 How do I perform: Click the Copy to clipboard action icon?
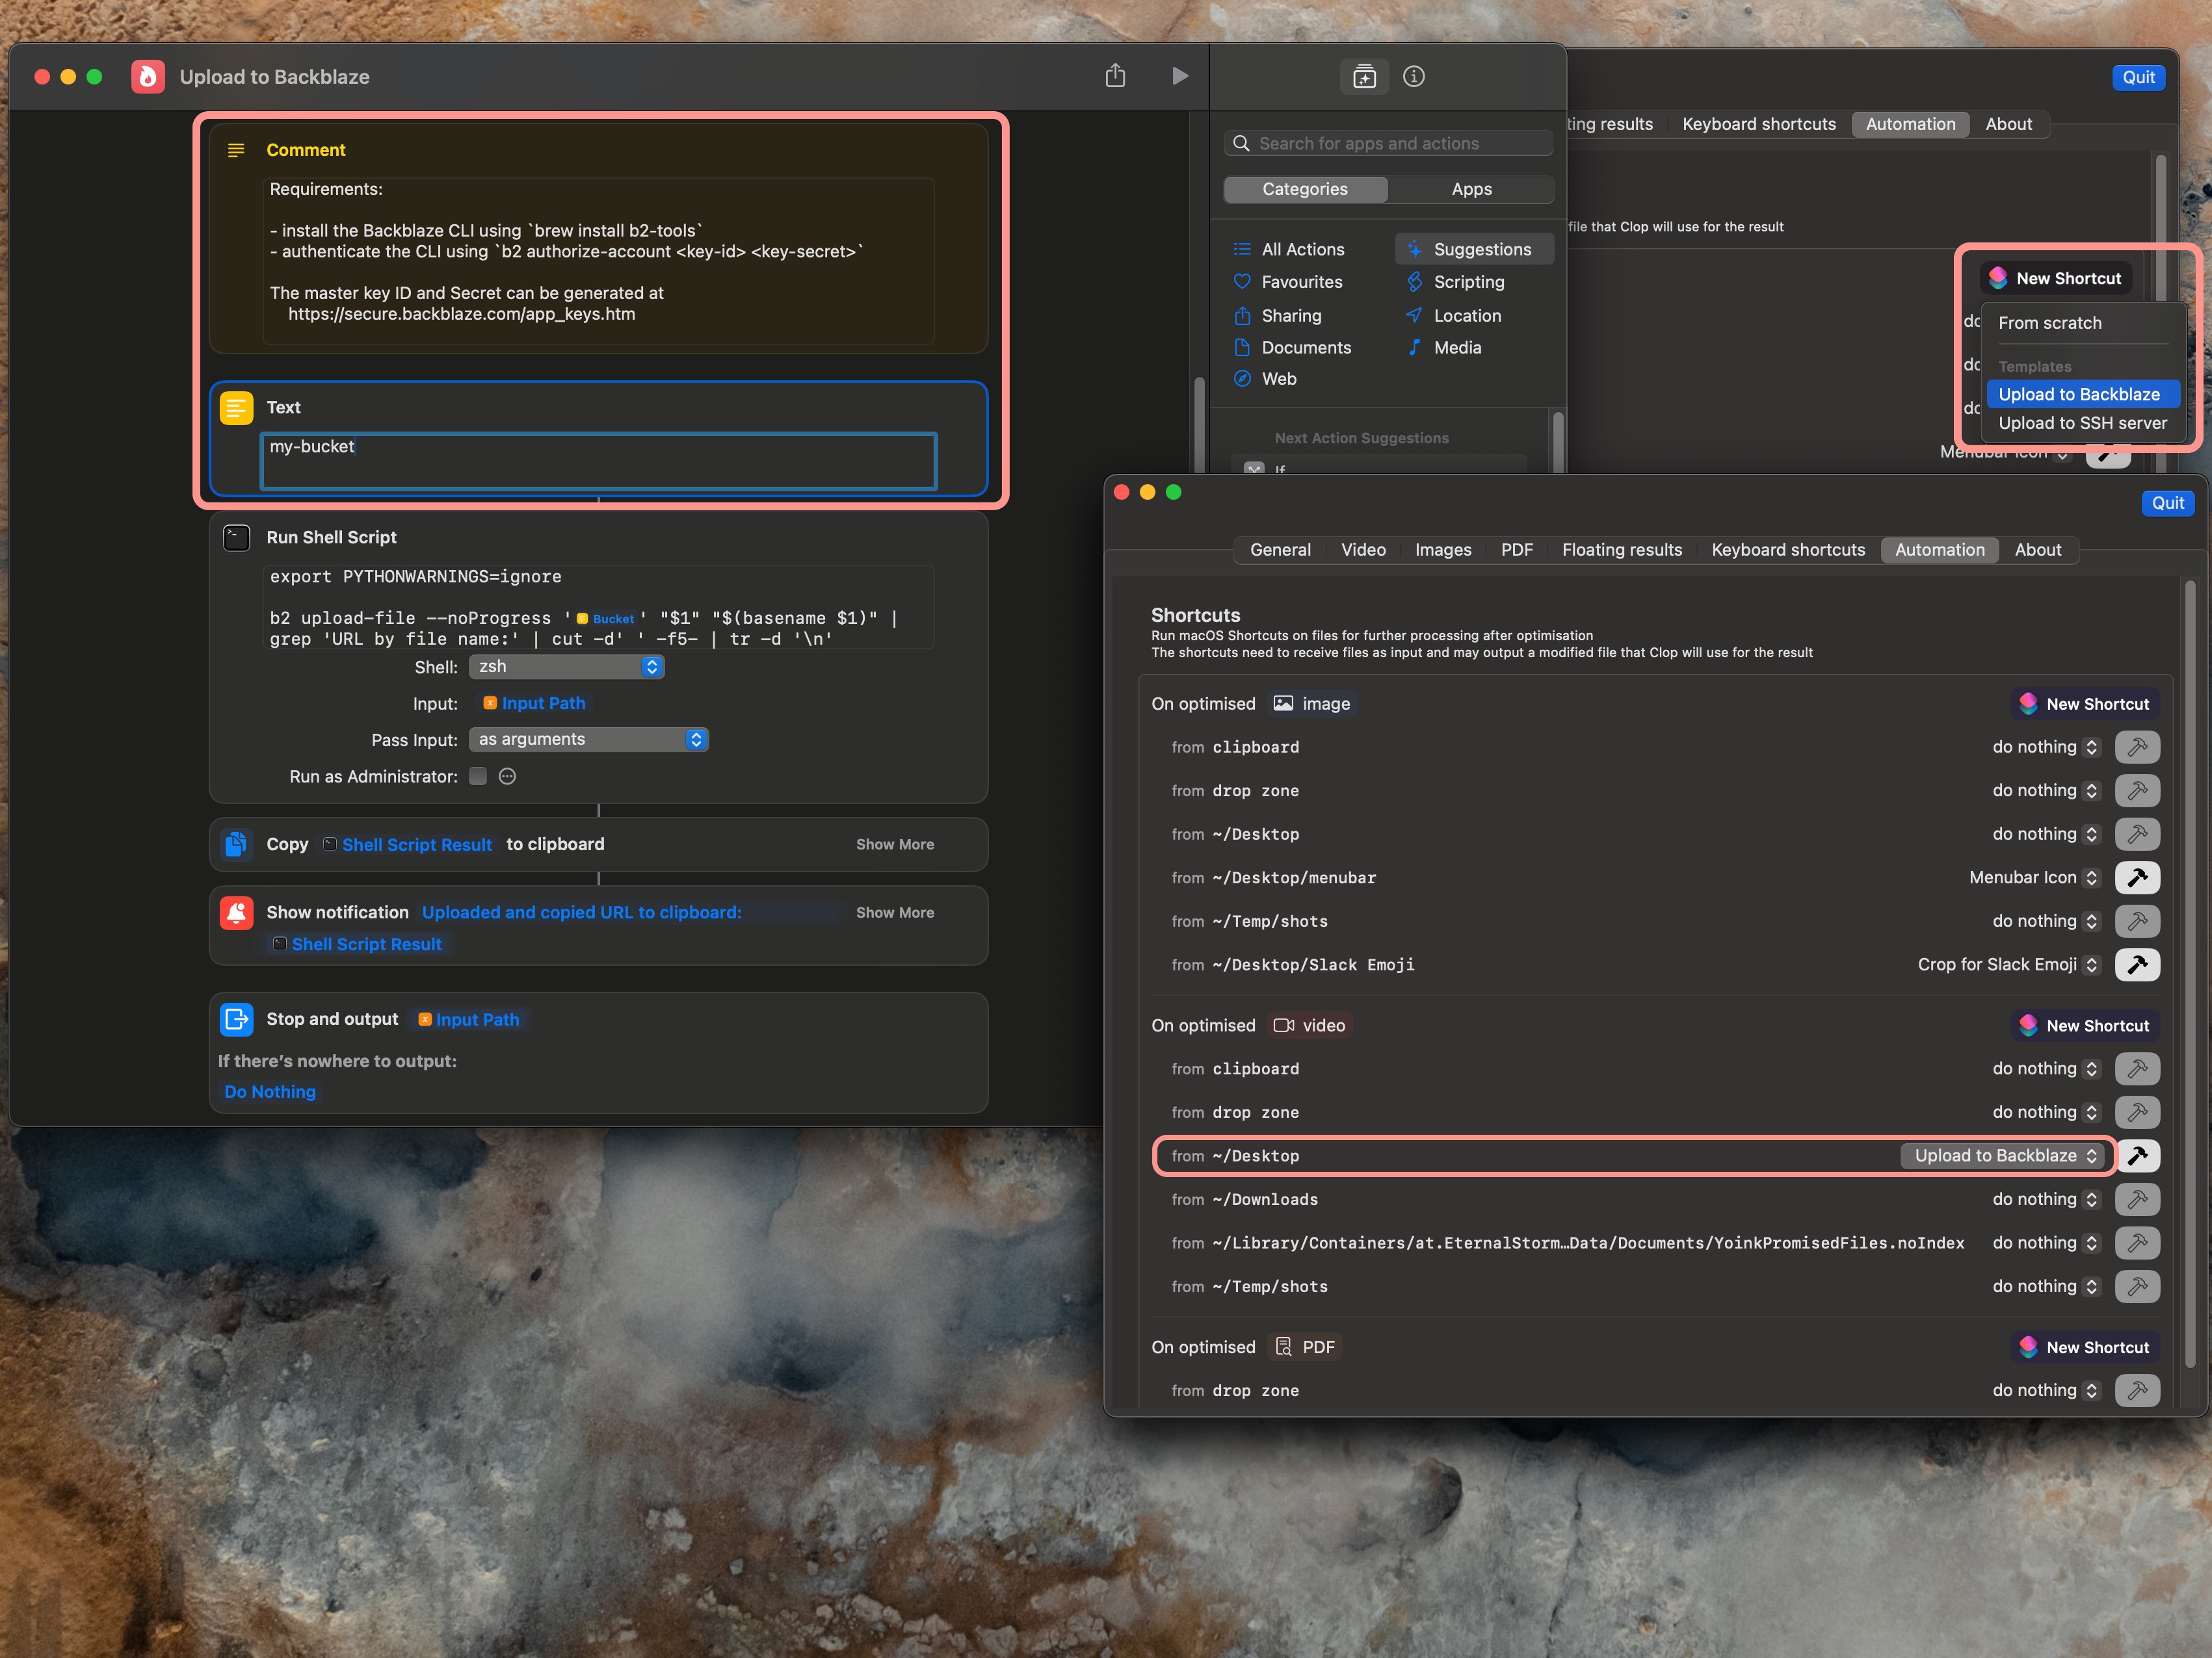point(236,844)
